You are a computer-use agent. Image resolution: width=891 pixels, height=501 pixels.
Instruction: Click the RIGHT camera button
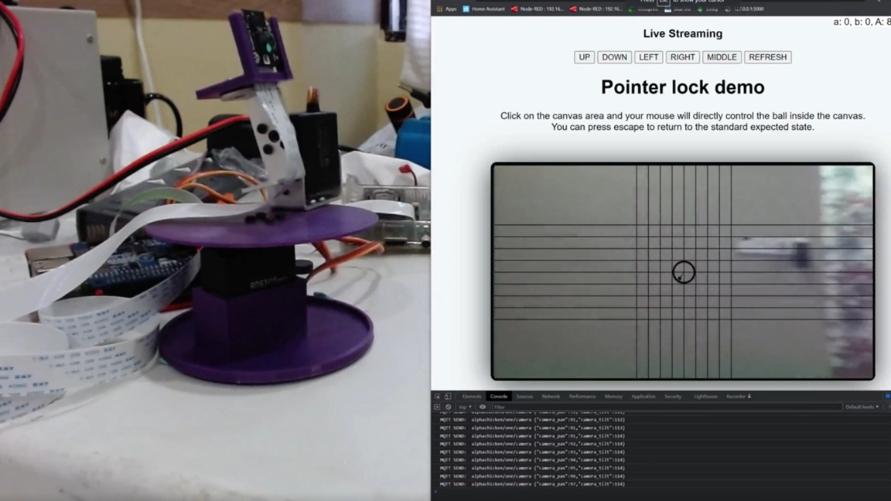tap(682, 56)
